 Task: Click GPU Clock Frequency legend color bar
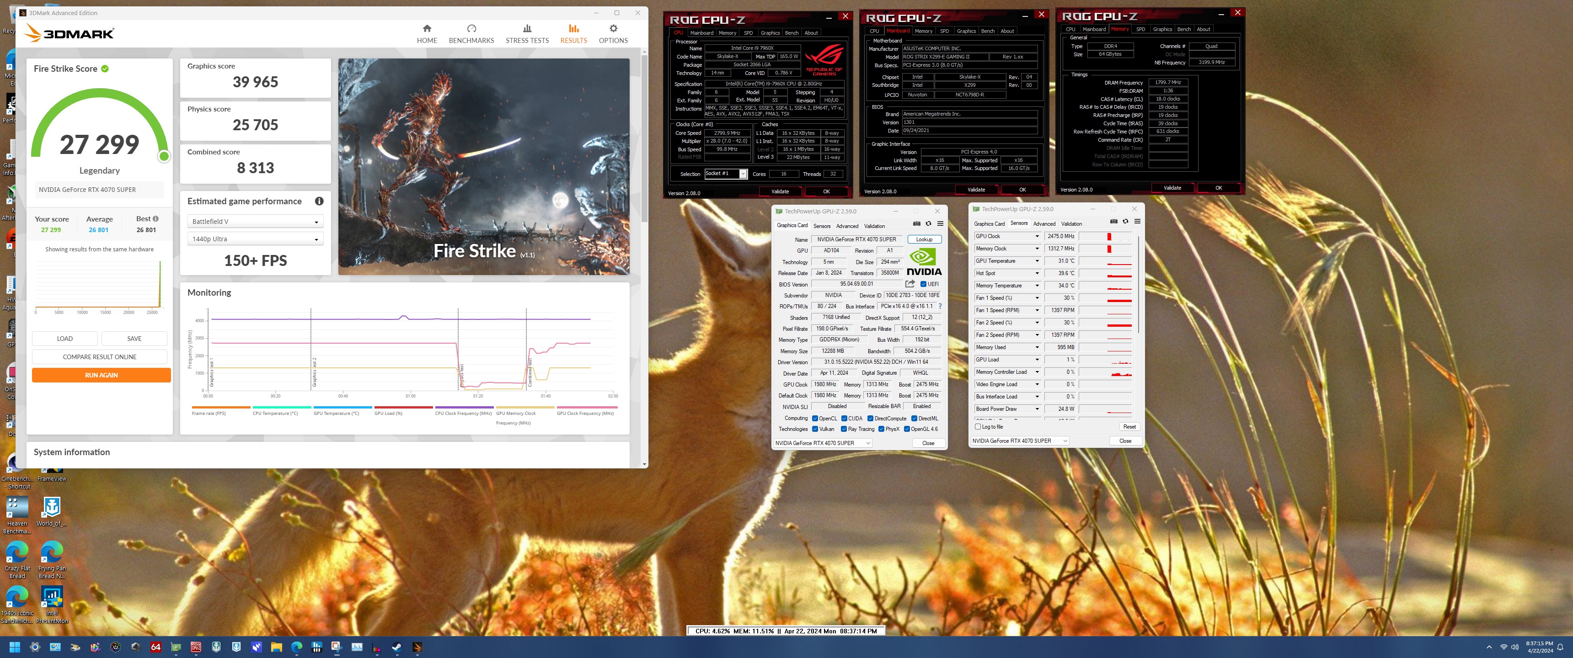pos(587,407)
